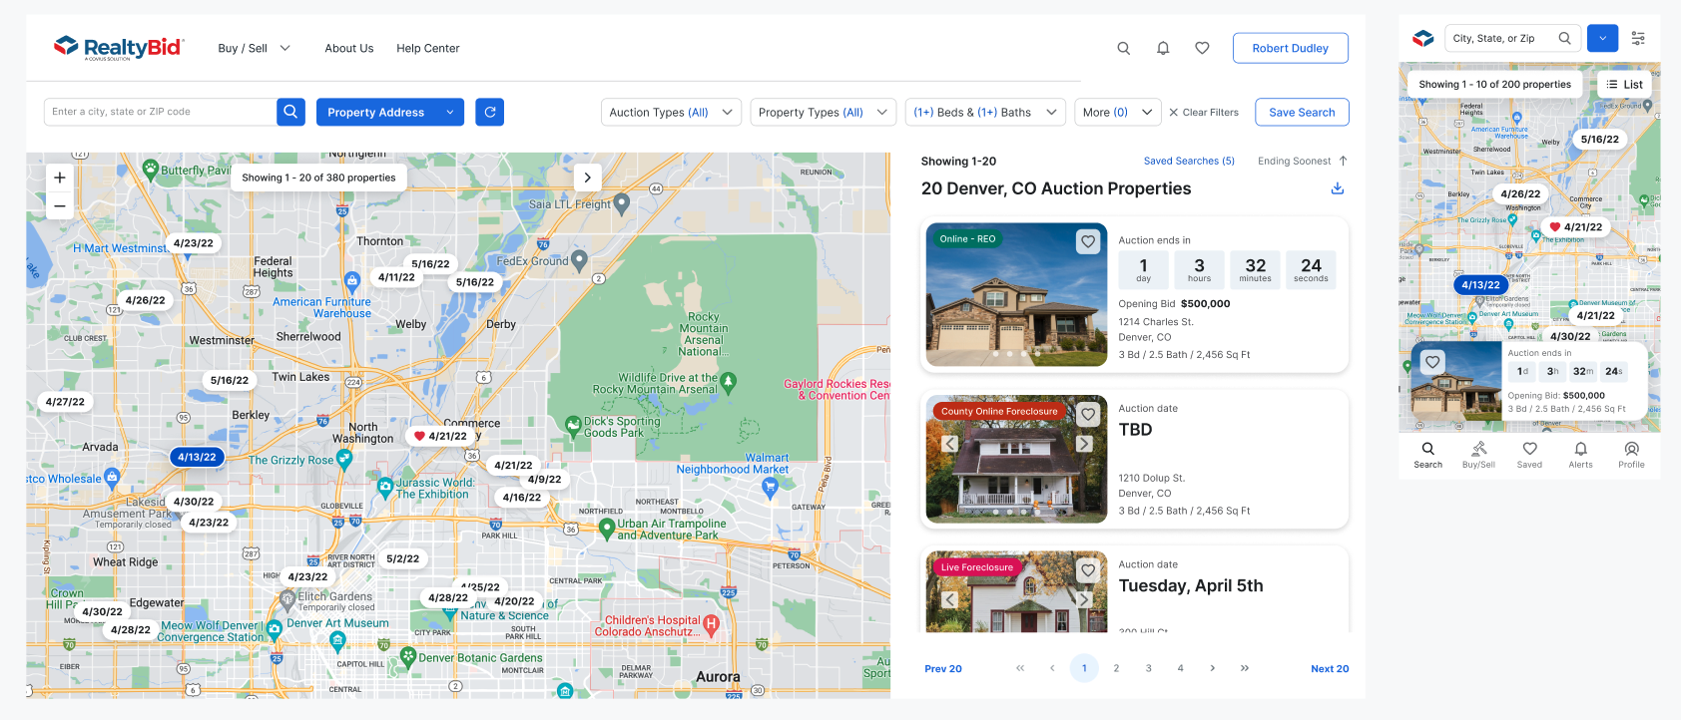Open the Property Types (All) filter
The width and height of the screenshot is (1681, 720).
click(x=823, y=112)
